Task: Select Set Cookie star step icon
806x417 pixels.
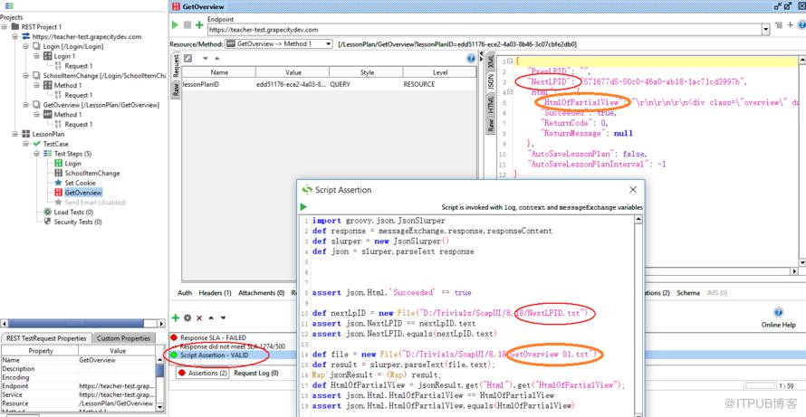Action: coord(58,183)
